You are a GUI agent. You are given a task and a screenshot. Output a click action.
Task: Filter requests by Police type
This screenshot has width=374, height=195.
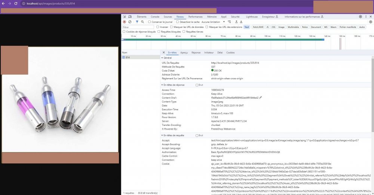(305, 27)
